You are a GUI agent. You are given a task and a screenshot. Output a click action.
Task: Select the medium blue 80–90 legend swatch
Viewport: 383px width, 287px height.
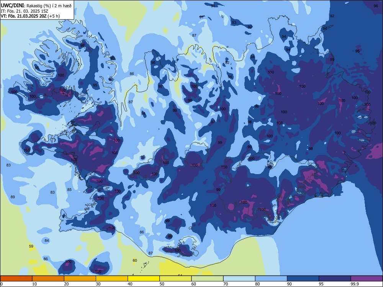click(x=271, y=279)
